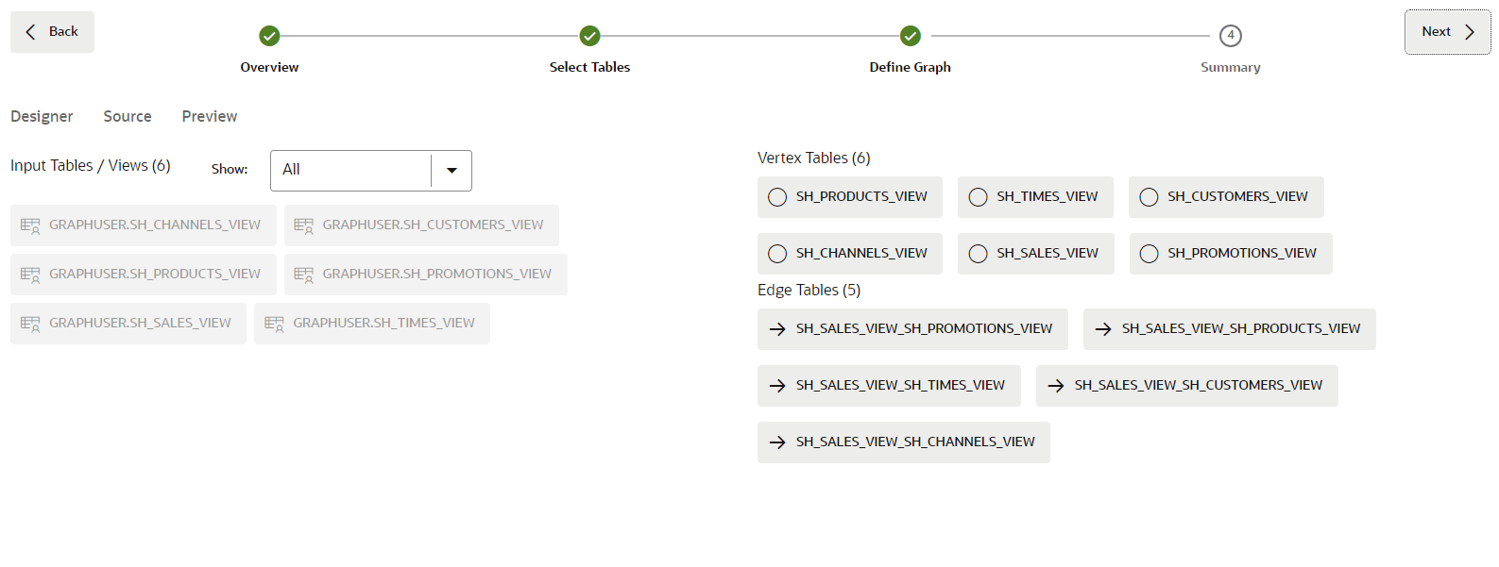Select input view GRAPHUSER.SH_PRODUCTS_VIEW label
The image size is (1499, 567).
click(155, 274)
